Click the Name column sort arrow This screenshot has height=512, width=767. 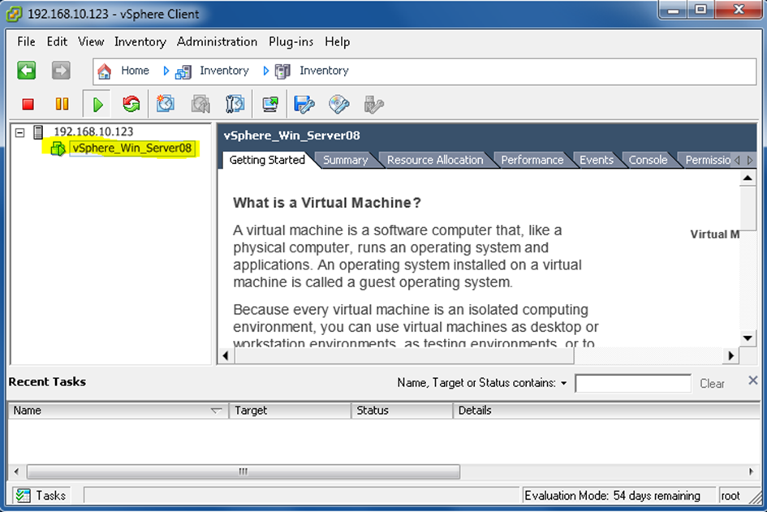click(216, 411)
